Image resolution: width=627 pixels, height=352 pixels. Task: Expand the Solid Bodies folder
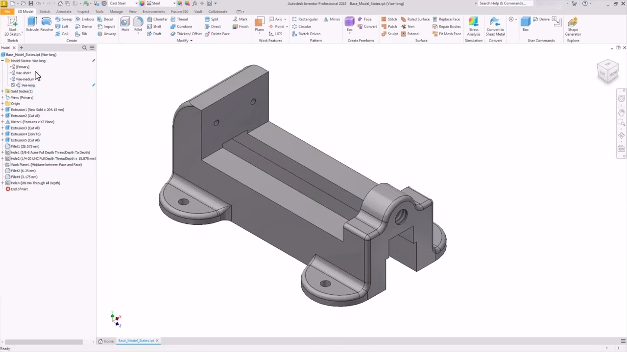pos(3,91)
